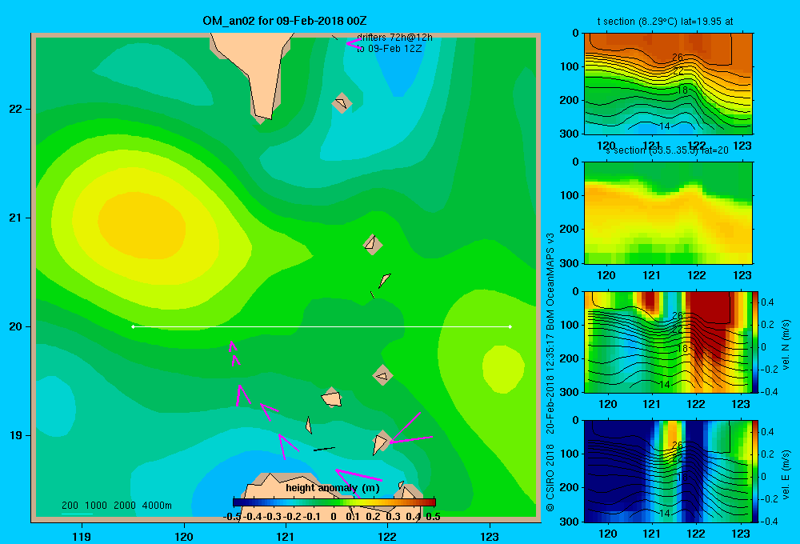
Task: Click the magenta drifter arrow near the drifters label
Action: click(x=353, y=43)
